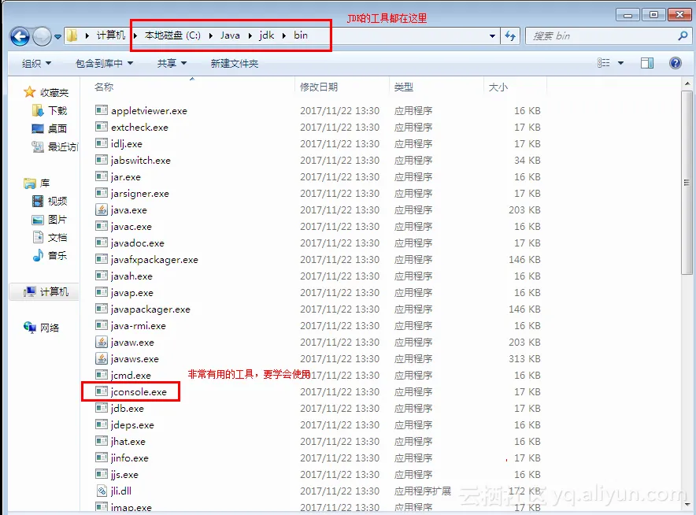The width and height of the screenshot is (696, 515).
Task: Click the Java breadcrumb segment
Action: pyautogui.click(x=230, y=35)
